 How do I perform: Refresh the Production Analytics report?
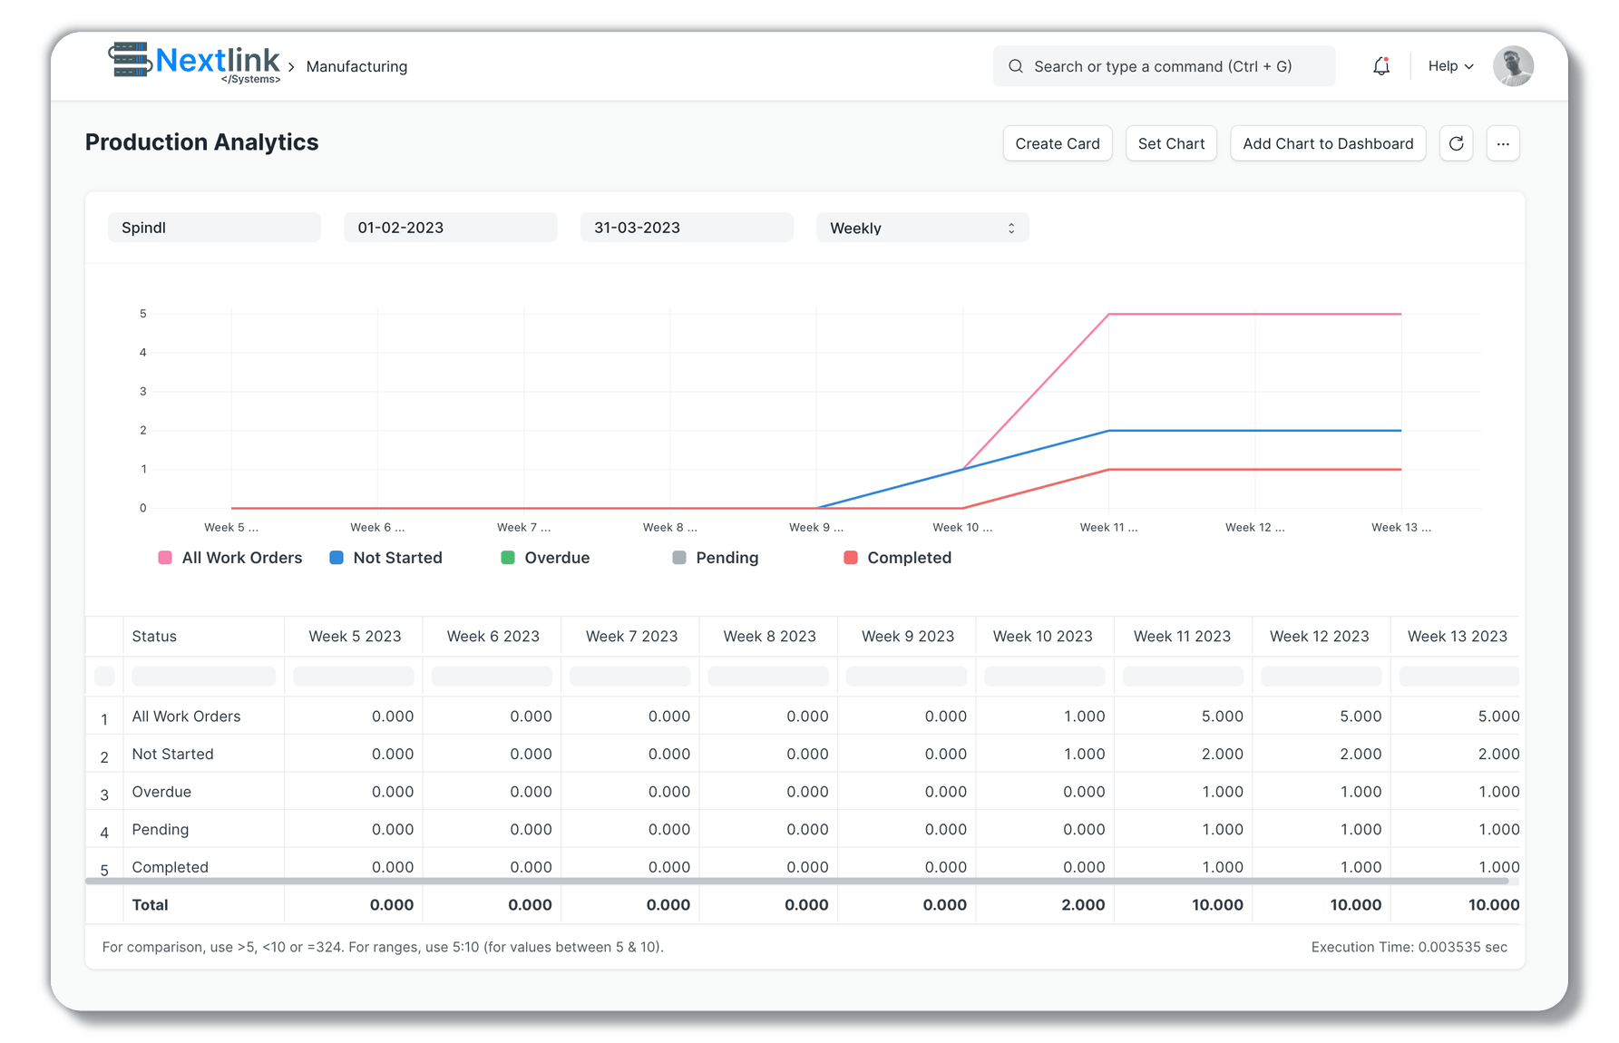[1456, 143]
